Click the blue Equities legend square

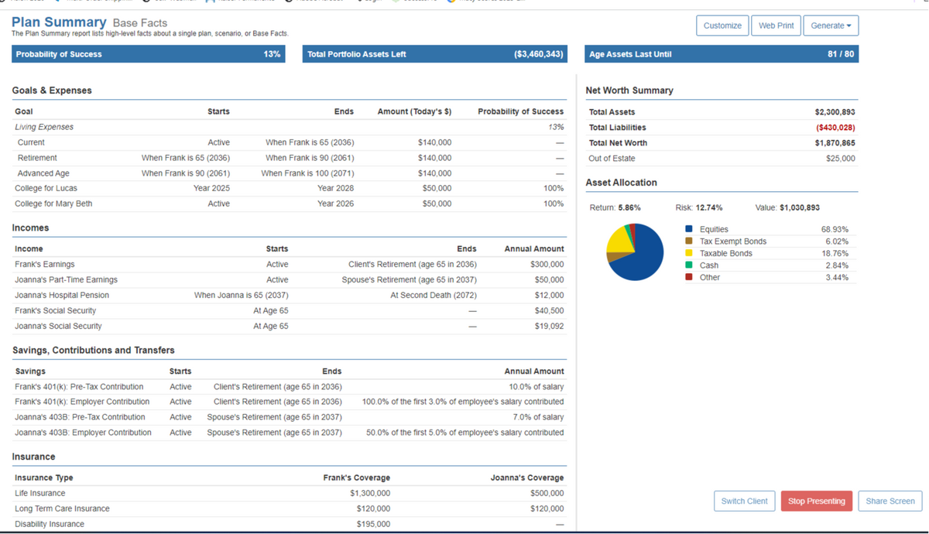coord(689,230)
